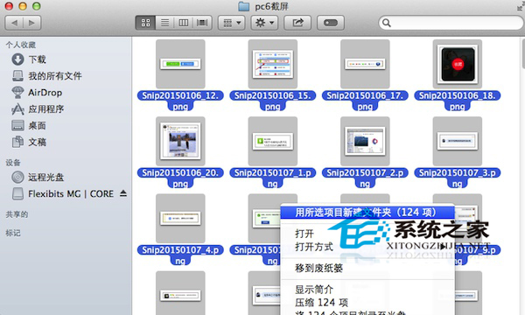Switch Finder to Cover Flow view
525x315 pixels.
click(x=202, y=23)
